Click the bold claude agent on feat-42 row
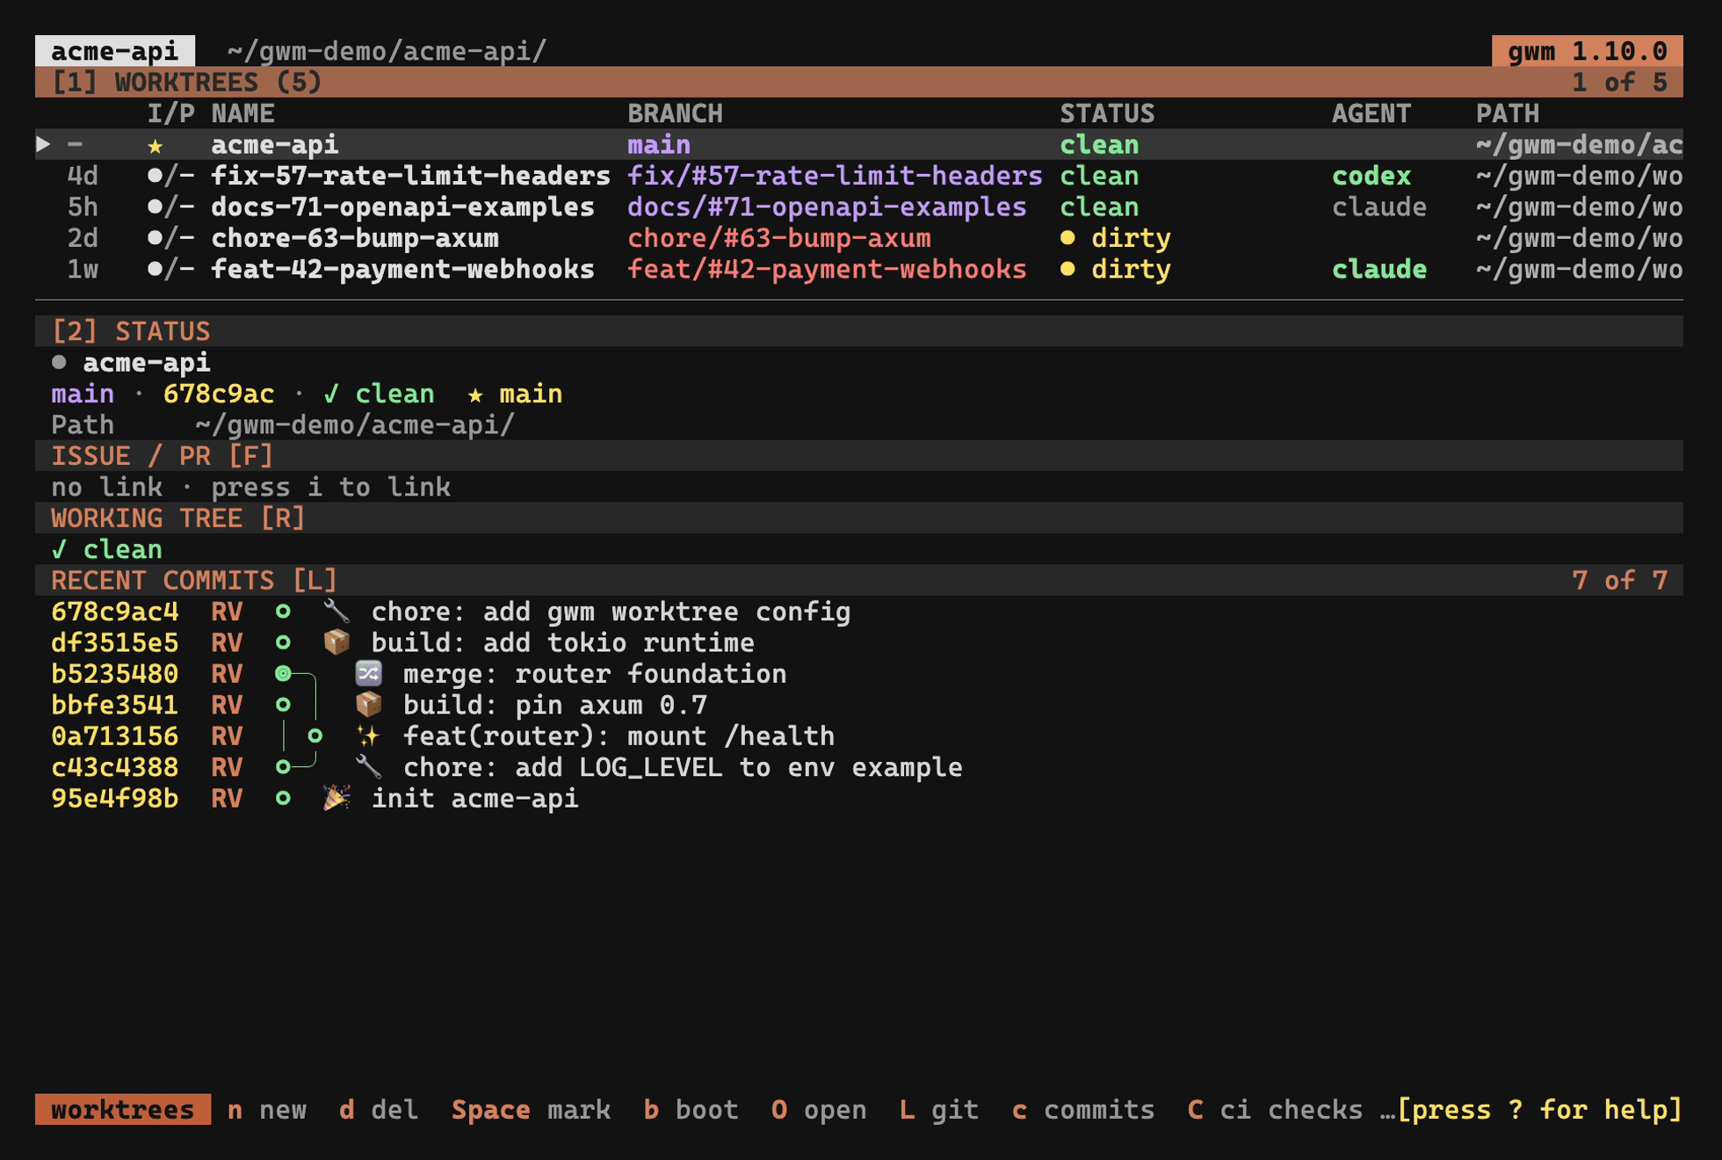 click(x=1379, y=269)
